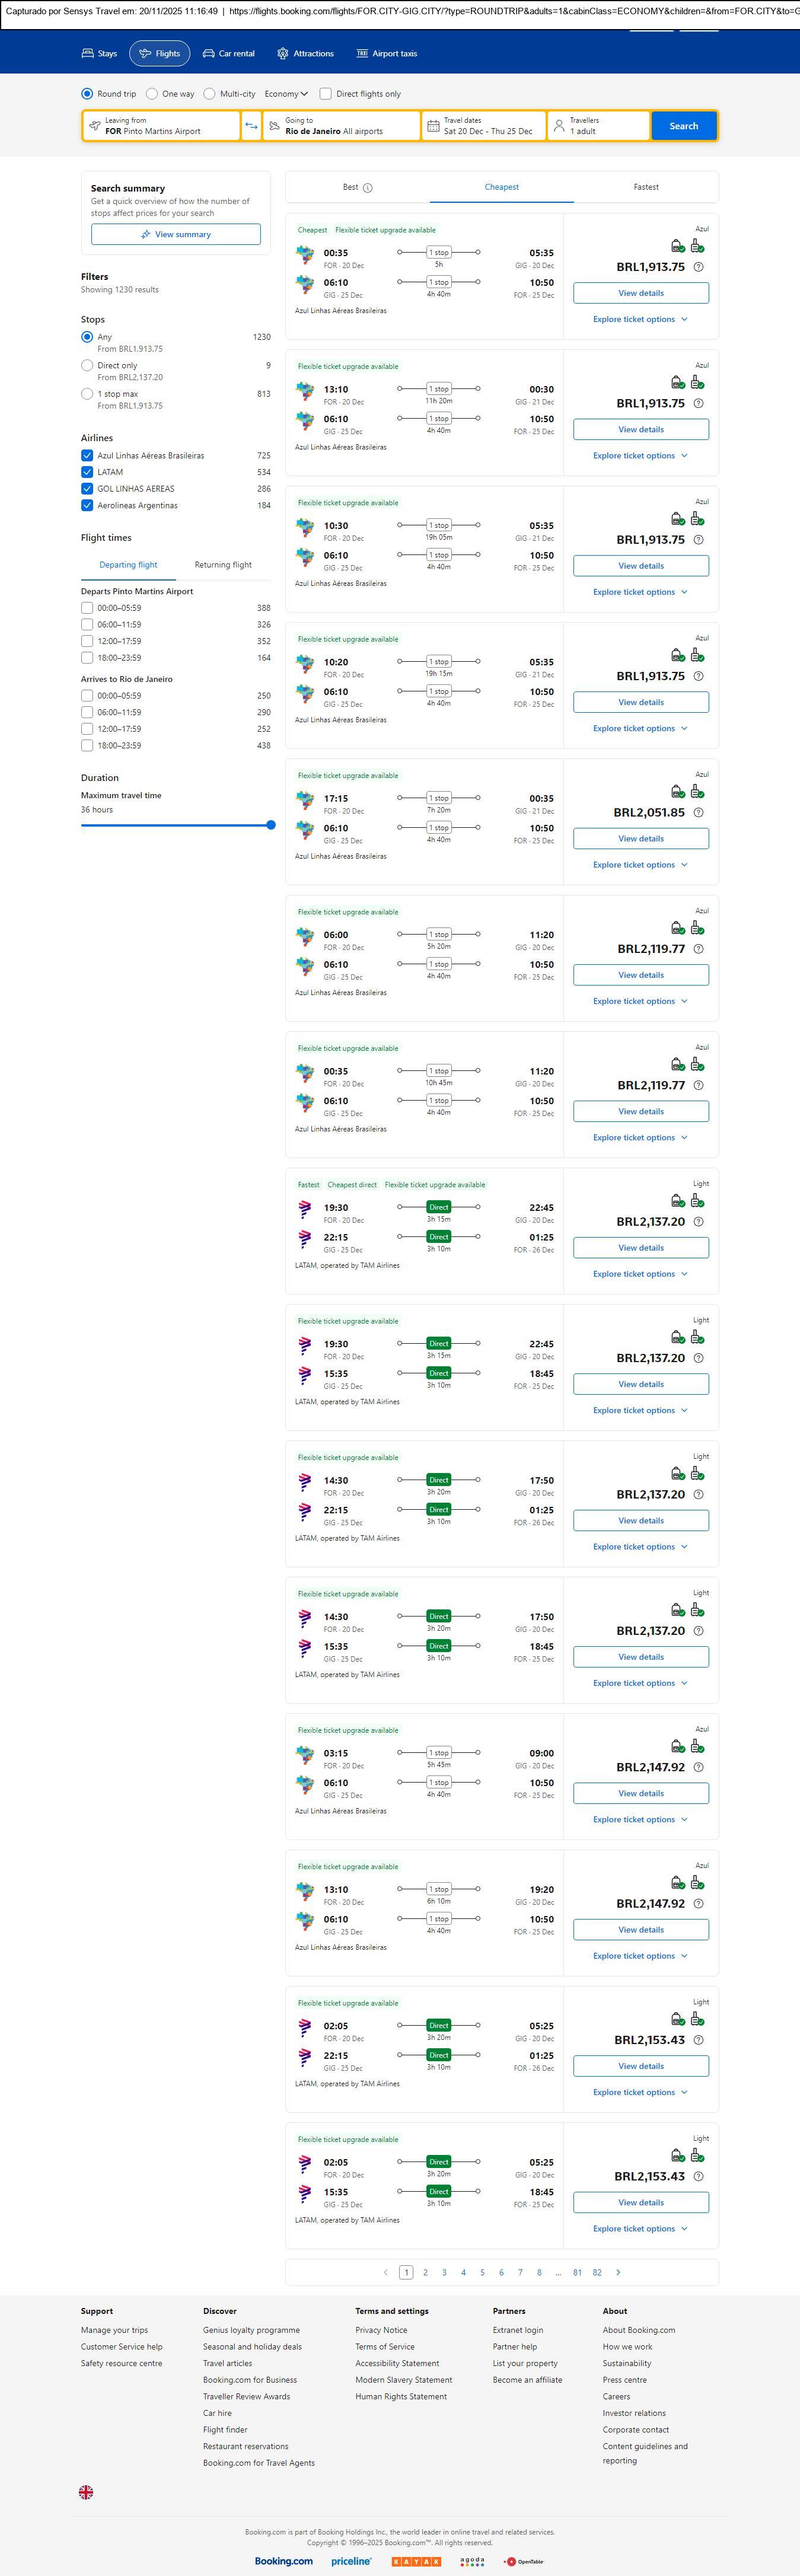Click the Attractions icon in top navigation
Viewport: 800px width, 2576px height.
[283, 53]
